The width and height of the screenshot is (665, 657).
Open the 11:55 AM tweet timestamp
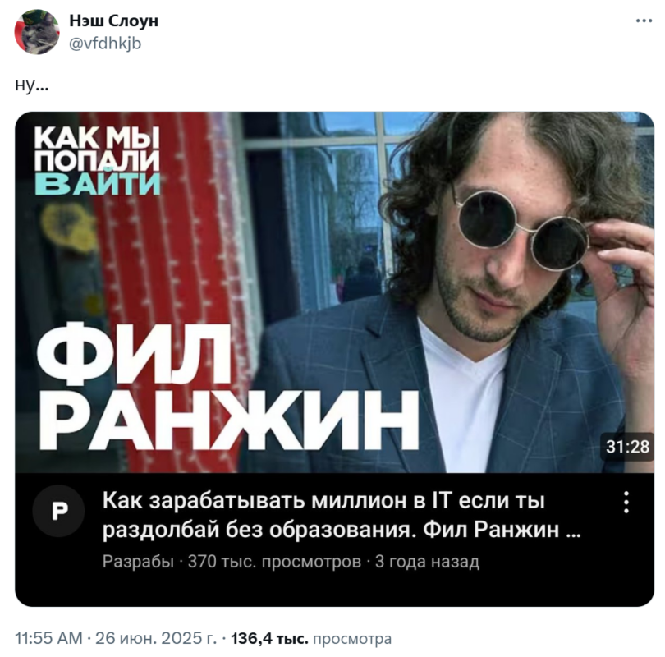tap(48, 638)
